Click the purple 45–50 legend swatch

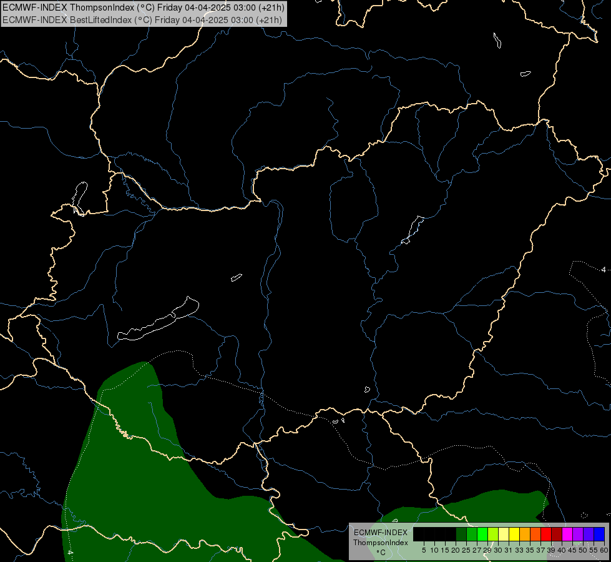click(x=579, y=535)
